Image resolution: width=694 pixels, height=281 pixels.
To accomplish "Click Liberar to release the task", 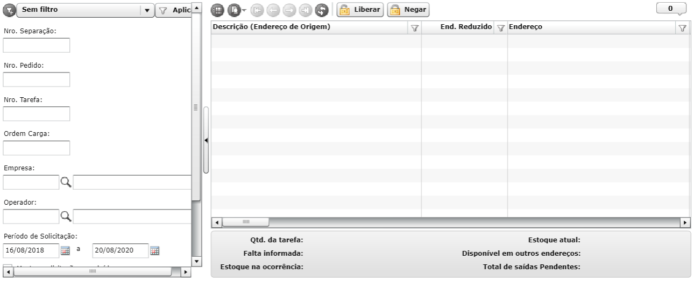I will click(360, 10).
